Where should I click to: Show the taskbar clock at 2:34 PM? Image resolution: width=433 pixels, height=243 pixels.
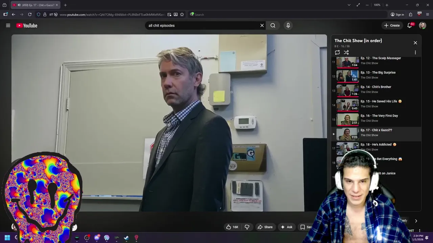[418, 238]
